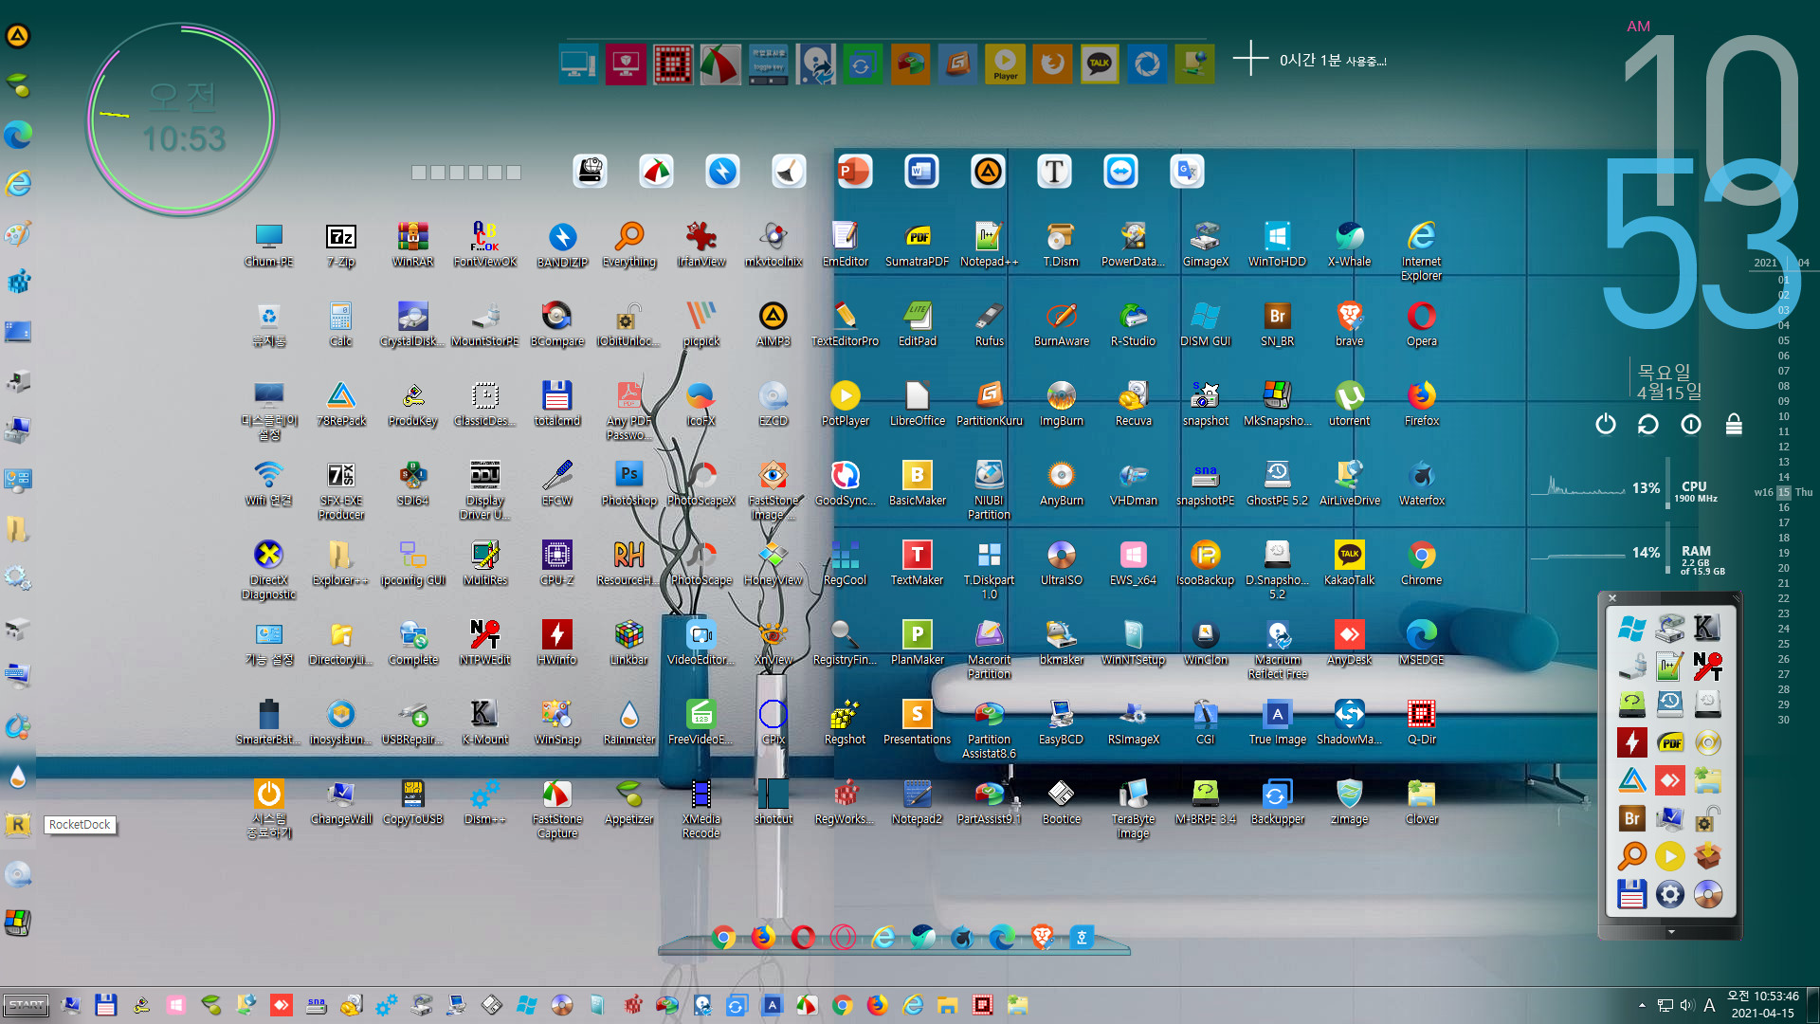
Task: Click the IME language indicator A in tray
Action: (1709, 1005)
